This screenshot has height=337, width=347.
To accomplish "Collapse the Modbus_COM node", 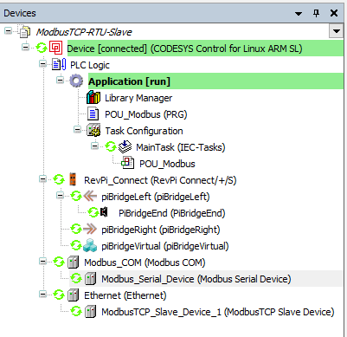I will click(42, 261).
